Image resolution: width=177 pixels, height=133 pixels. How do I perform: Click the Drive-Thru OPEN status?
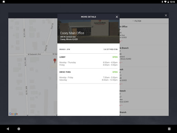(x=115, y=72)
